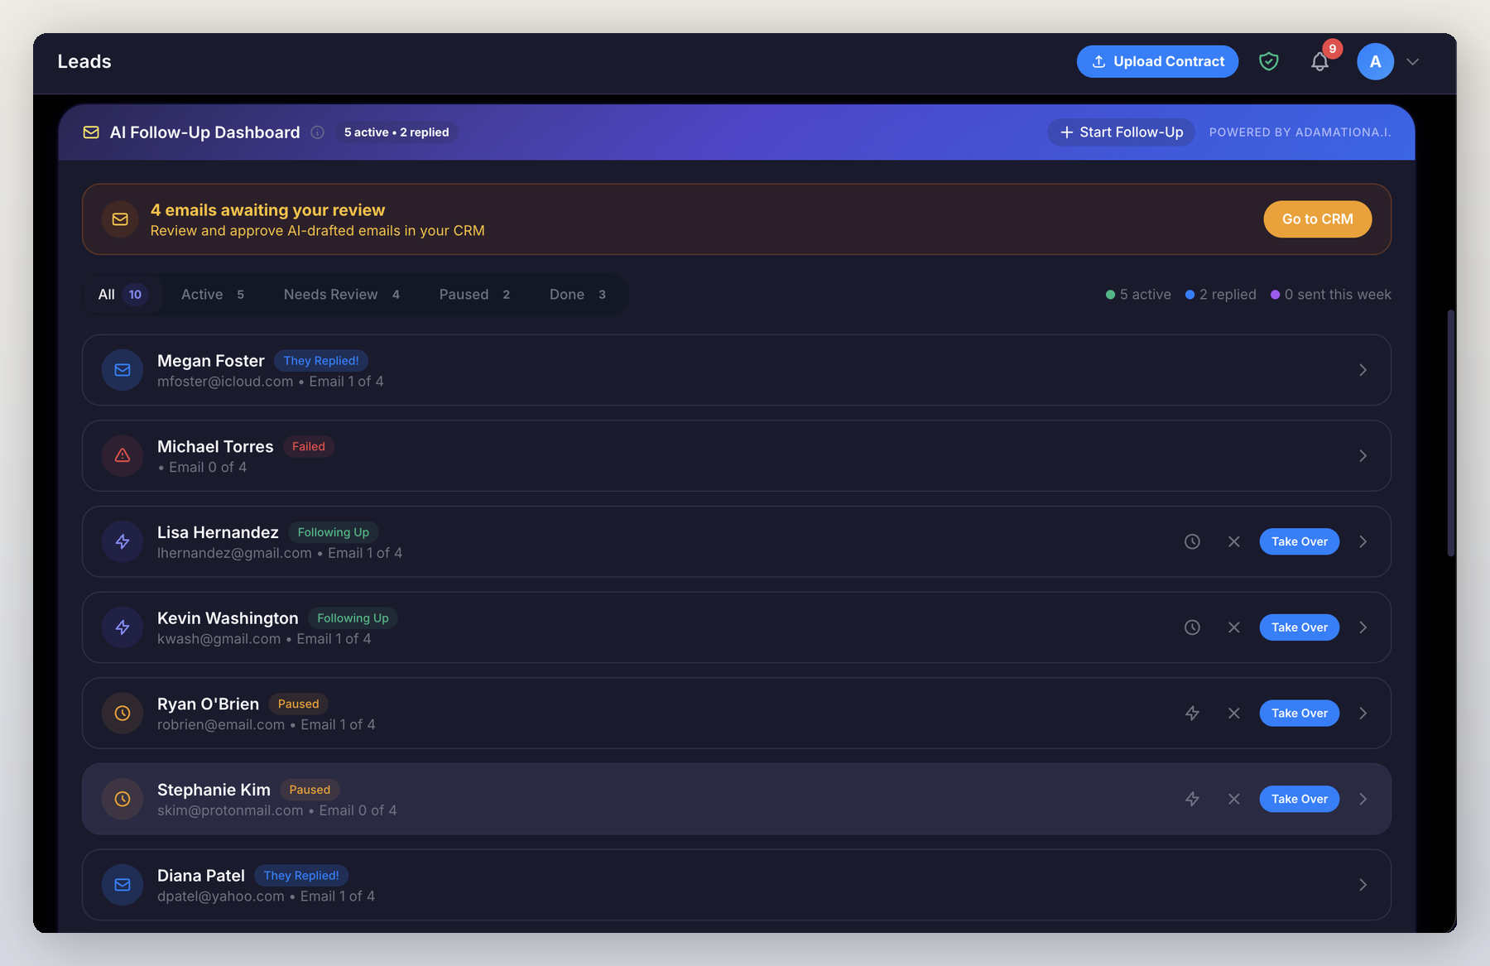Screen dimensions: 1490x966
Task: Click the info icon beside AI Follow-Up Dashboard
Action: pos(317,132)
